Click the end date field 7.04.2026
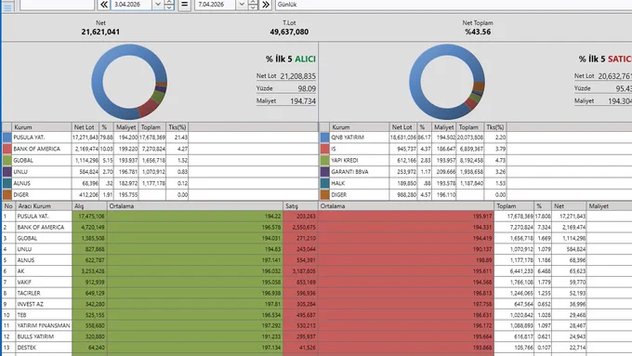This screenshot has height=356, width=632. [216, 5]
